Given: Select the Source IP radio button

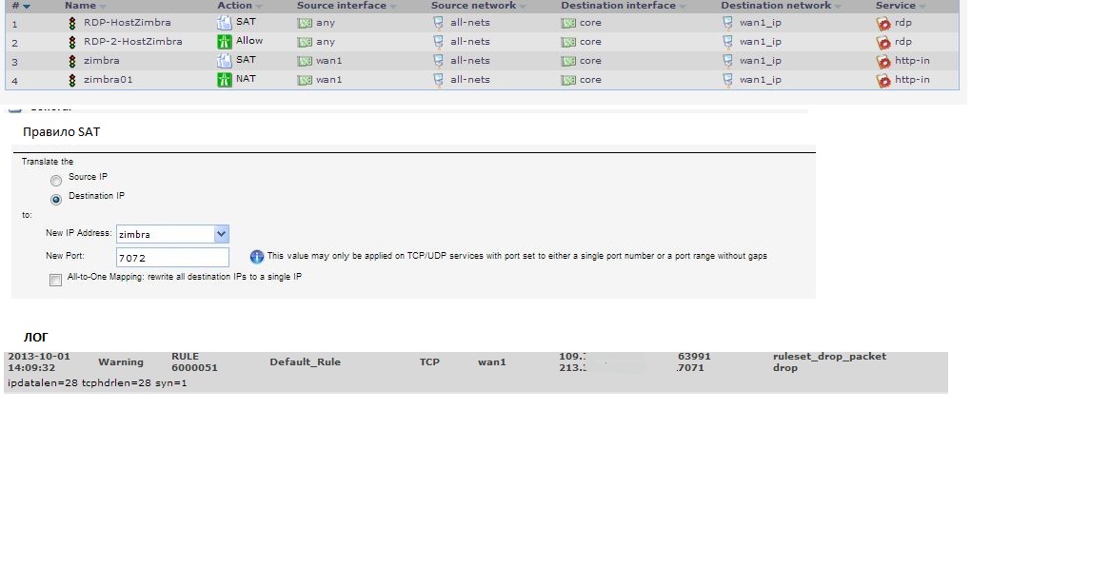Looking at the screenshot, I should click(x=56, y=181).
